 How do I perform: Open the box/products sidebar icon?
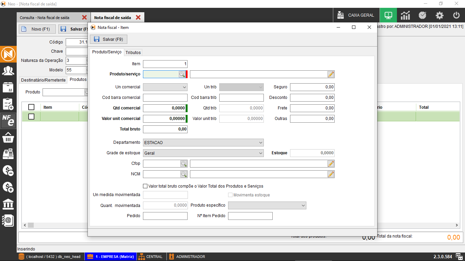(8, 87)
